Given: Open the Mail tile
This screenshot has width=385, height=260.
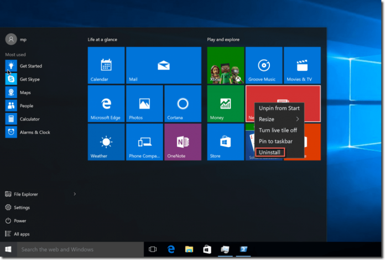Looking at the screenshot, I should coord(164,65).
